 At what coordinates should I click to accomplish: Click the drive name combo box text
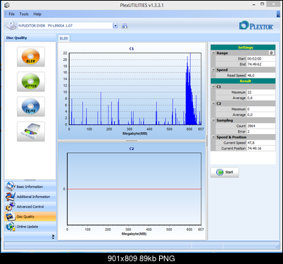pos(65,25)
